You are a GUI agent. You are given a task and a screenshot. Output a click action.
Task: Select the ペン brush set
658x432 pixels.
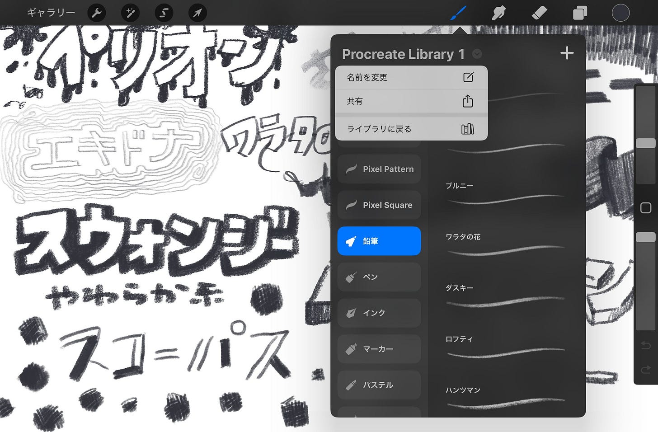[x=379, y=277]
